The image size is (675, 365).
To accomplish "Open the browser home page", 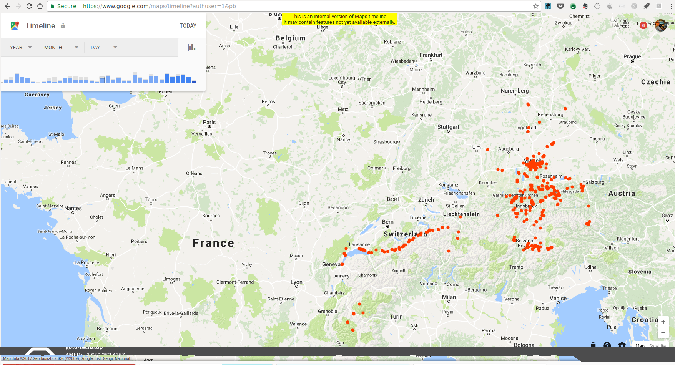I will coord(40,6).
